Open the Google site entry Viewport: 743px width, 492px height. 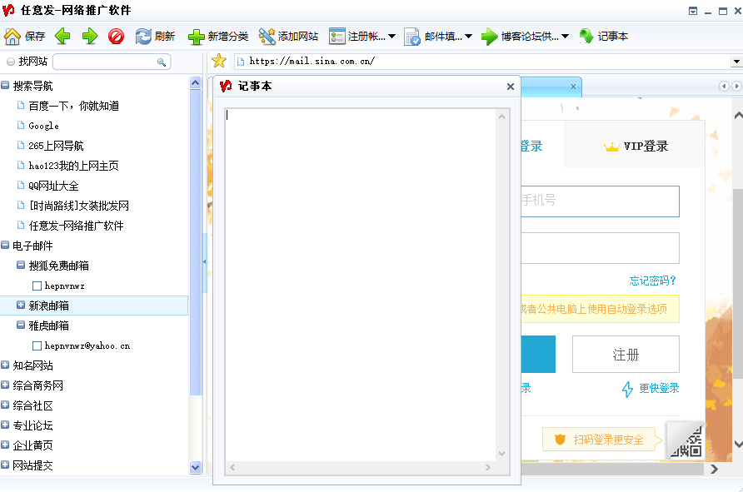click(x=43, y=126)
